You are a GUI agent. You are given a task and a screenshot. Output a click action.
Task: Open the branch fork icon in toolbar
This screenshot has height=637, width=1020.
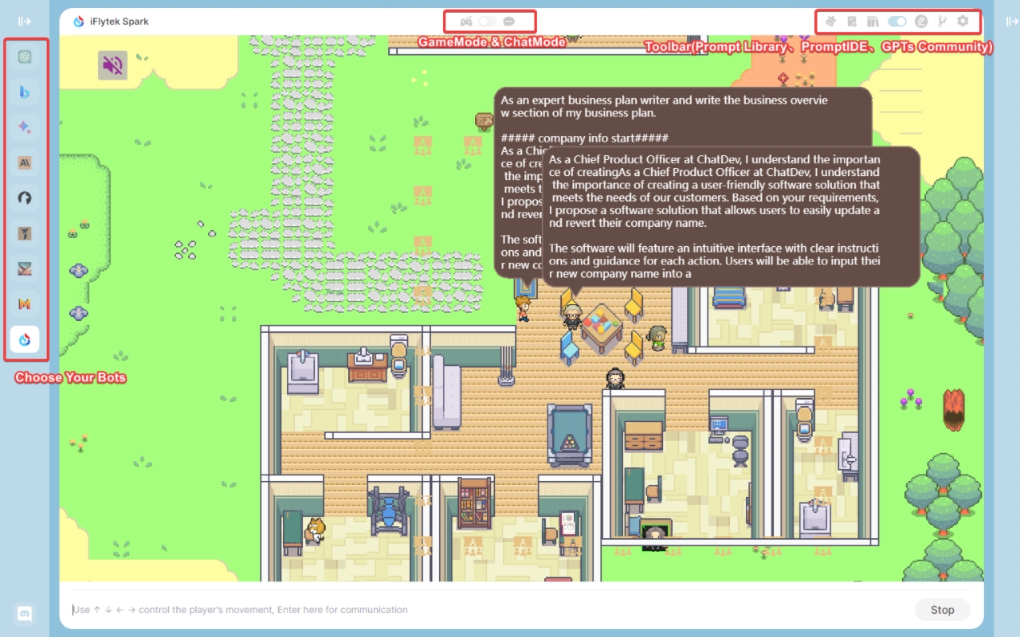pos(942,21)
